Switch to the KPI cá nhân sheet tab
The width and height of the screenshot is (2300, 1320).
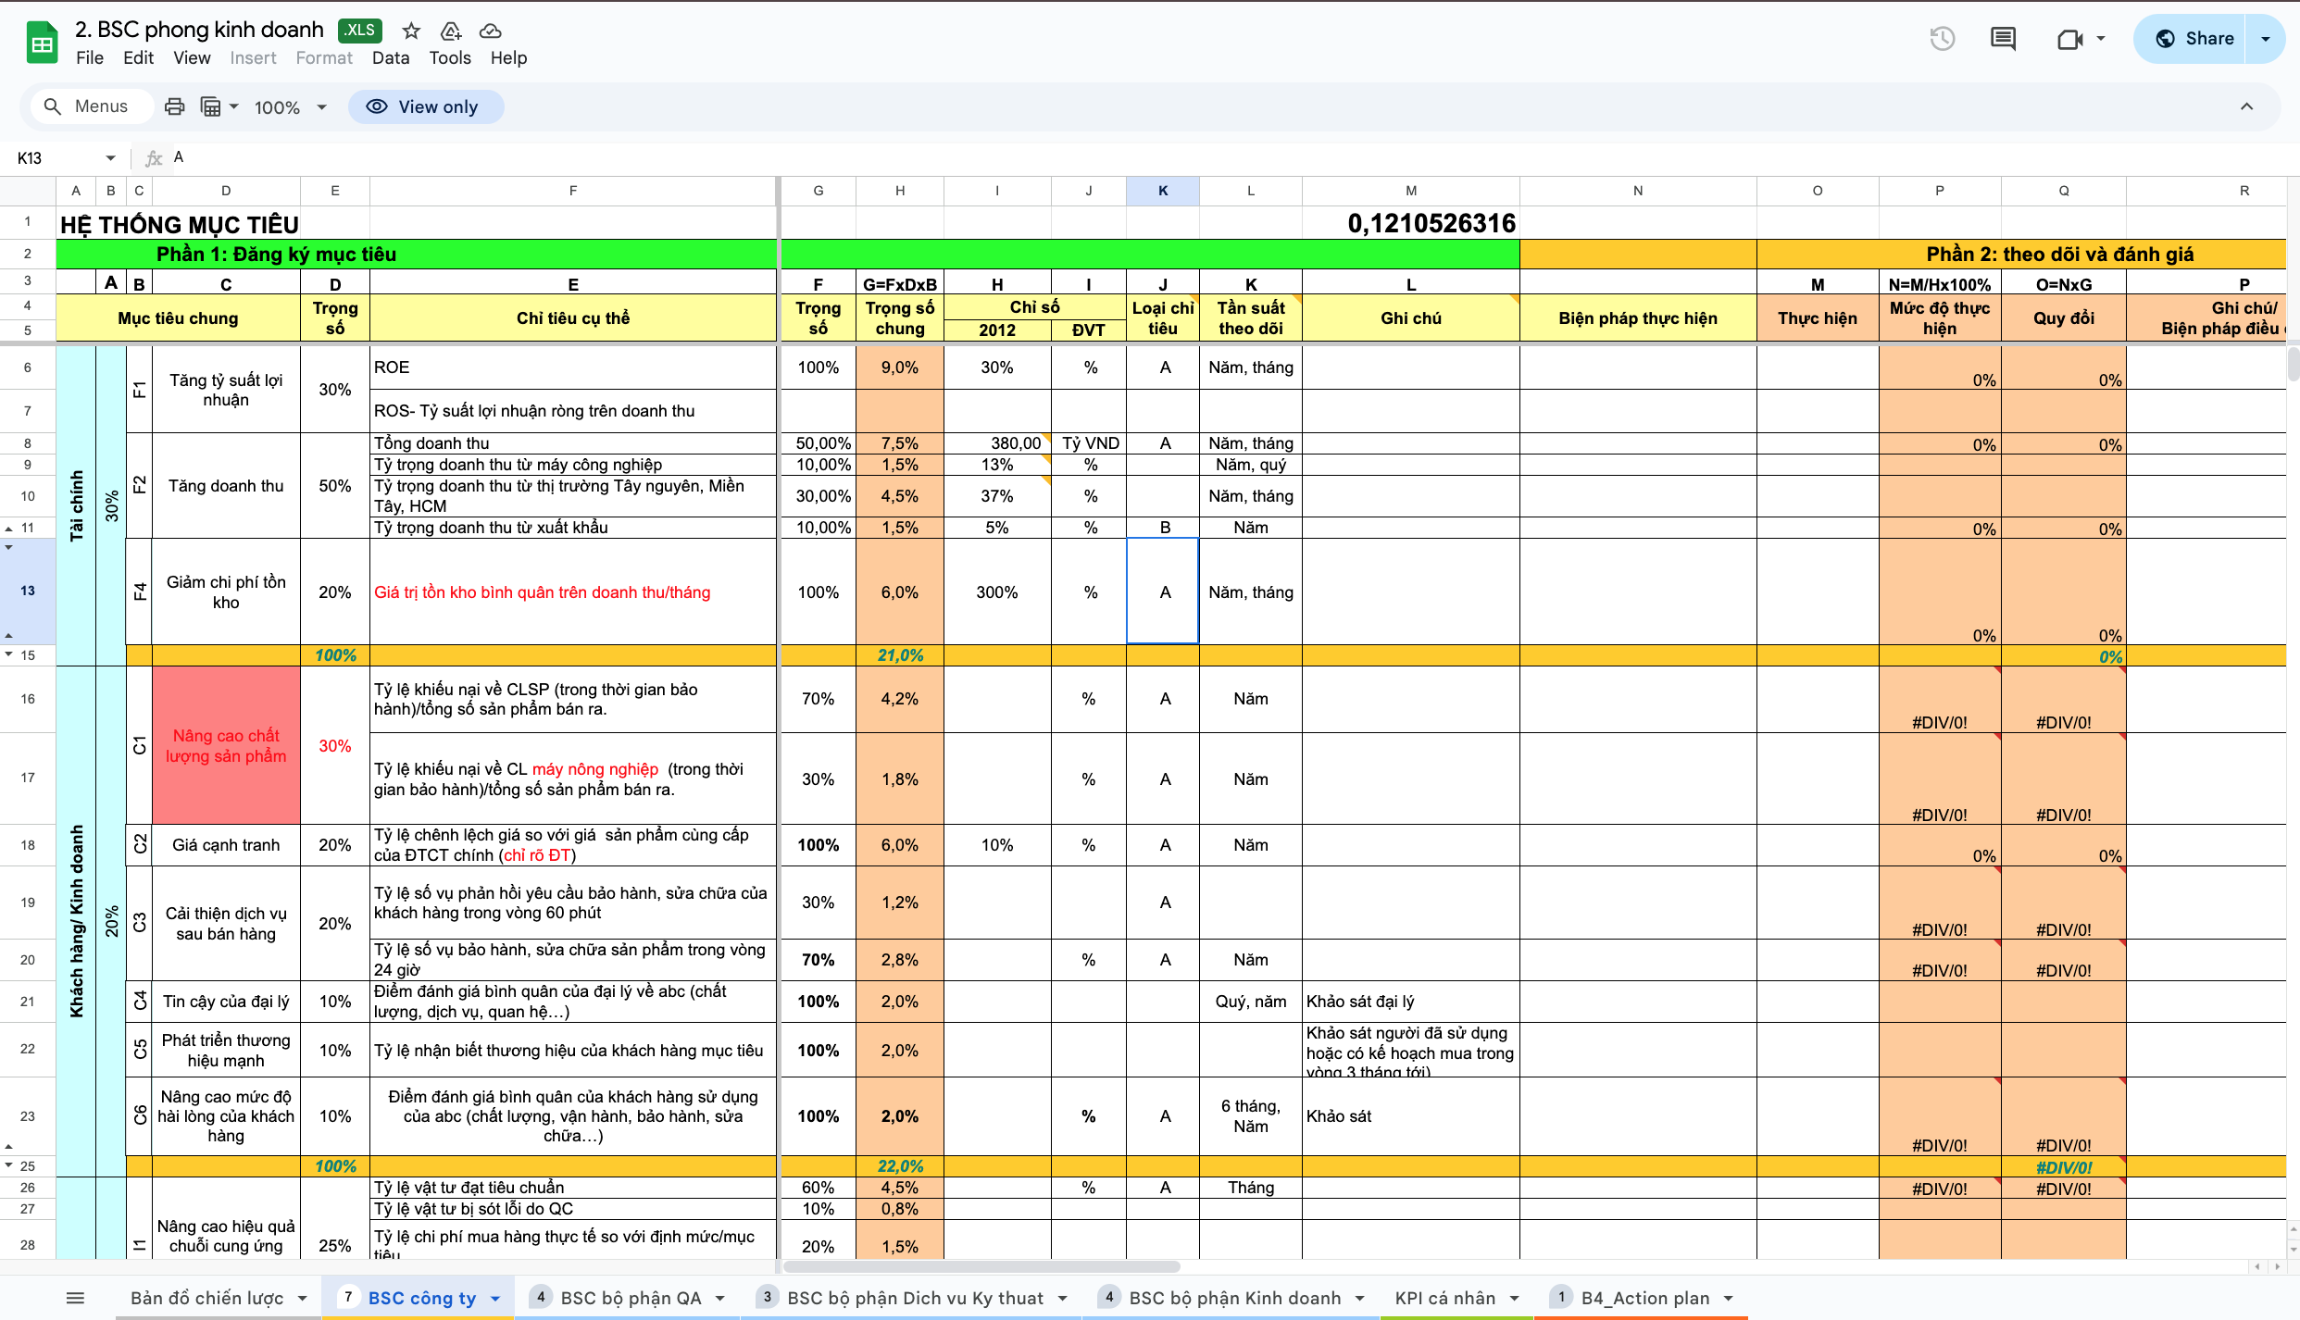[1444, 1298]
